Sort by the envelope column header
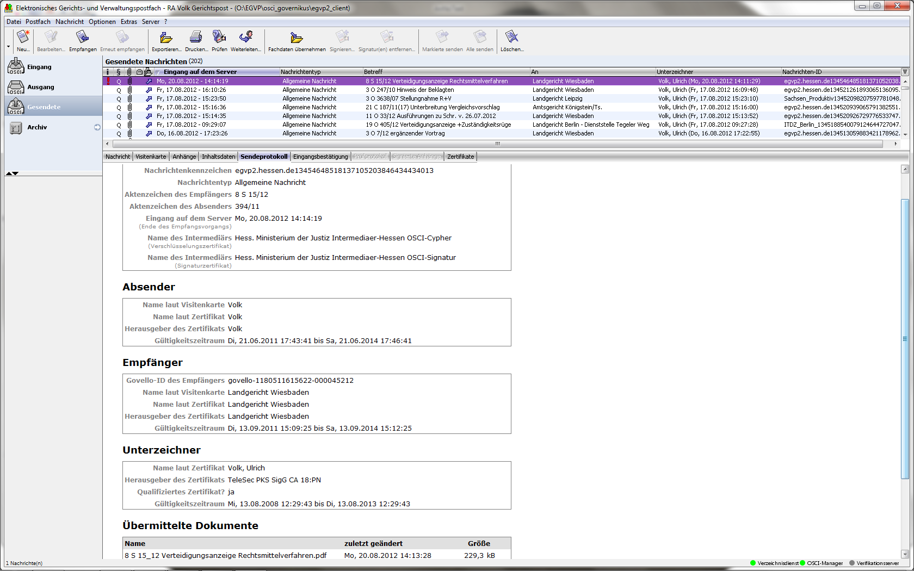Screen dimensions: 914x571 click(x=140, y=72)
